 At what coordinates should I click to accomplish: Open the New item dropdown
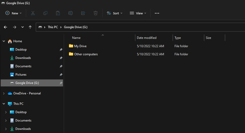[x=13, y=13]
